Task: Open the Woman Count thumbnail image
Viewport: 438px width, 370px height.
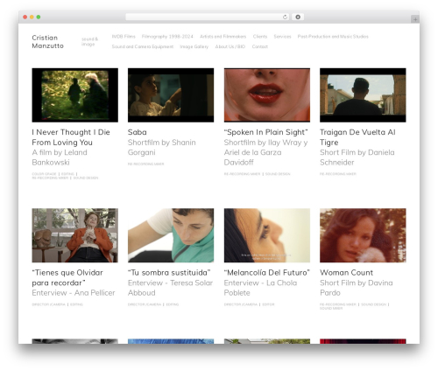Action: click(x=363, y=235)
